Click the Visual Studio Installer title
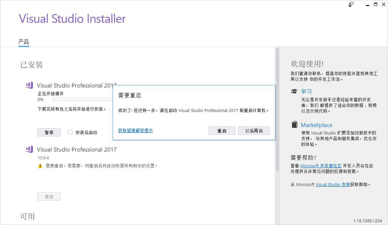388x225 pixels. [x=72, y=19]
